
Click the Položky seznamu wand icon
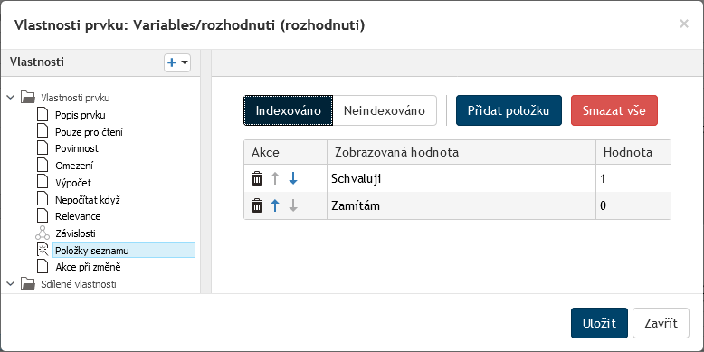(x=42, y=250)
